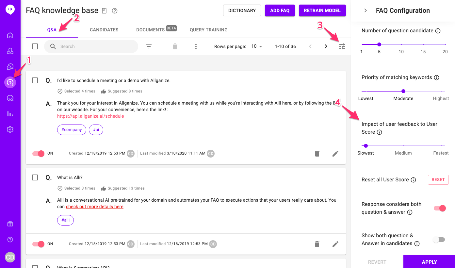Open the Customers icon in sidebar
455x268 pixels.
[x=10, y=51]
